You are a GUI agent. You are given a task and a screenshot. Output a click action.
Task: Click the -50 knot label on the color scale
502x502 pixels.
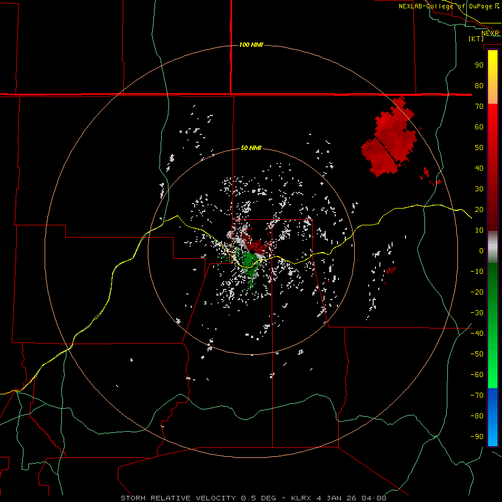tap(477, 354)
